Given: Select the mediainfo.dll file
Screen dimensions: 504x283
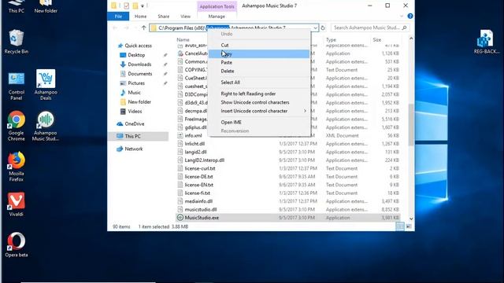Looking at the screenshot, I should click(198, 201).
